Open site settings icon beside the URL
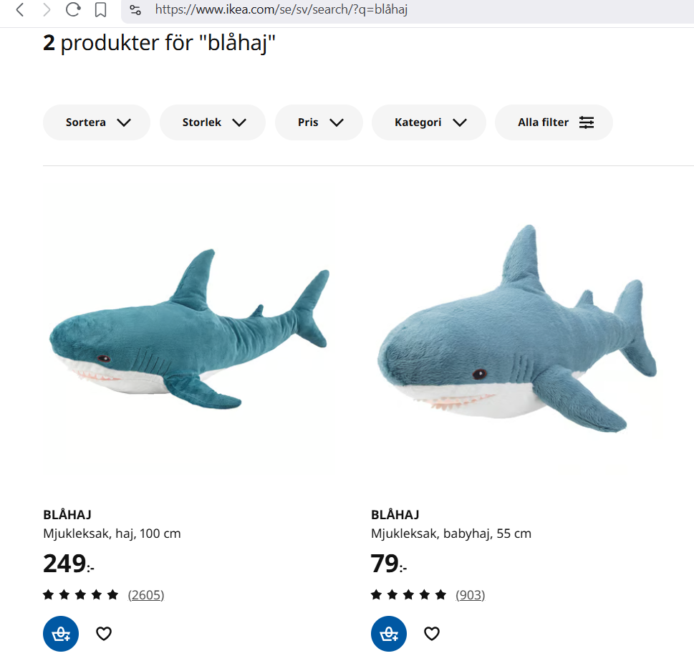694x666 pixels. point(135,10)
